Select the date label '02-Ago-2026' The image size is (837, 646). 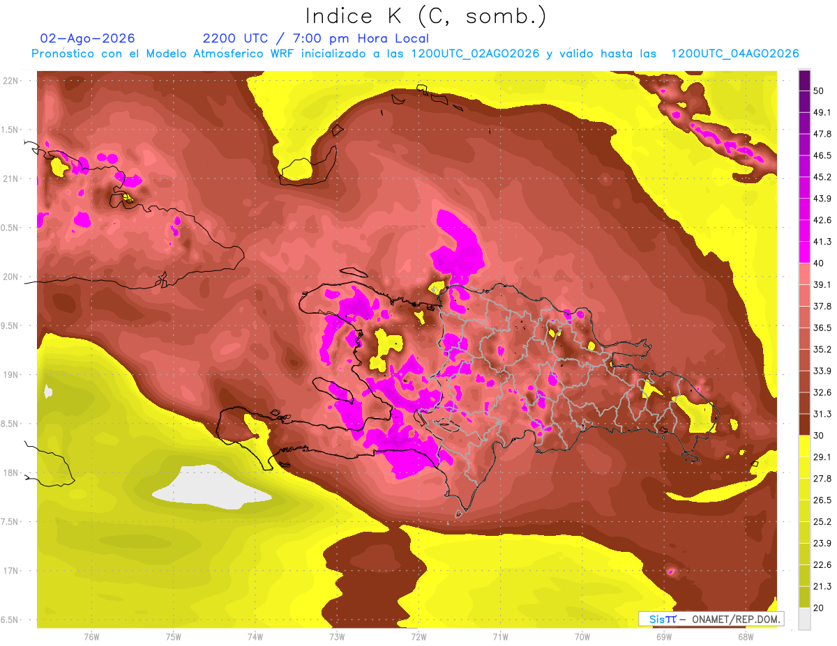88,38
